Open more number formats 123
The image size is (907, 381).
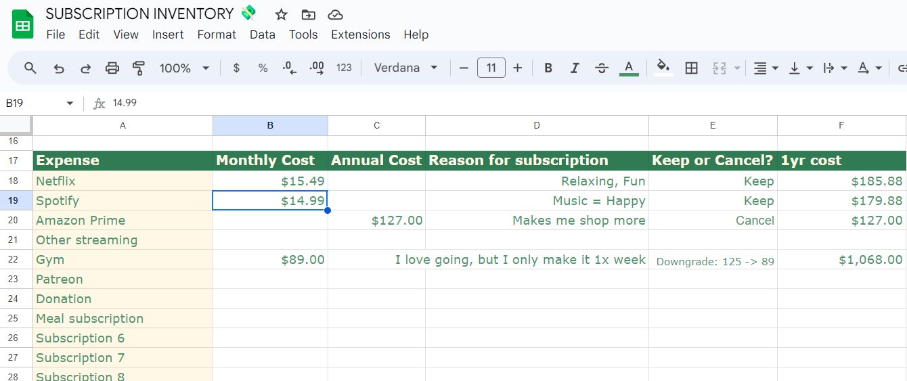pos(344,68)
